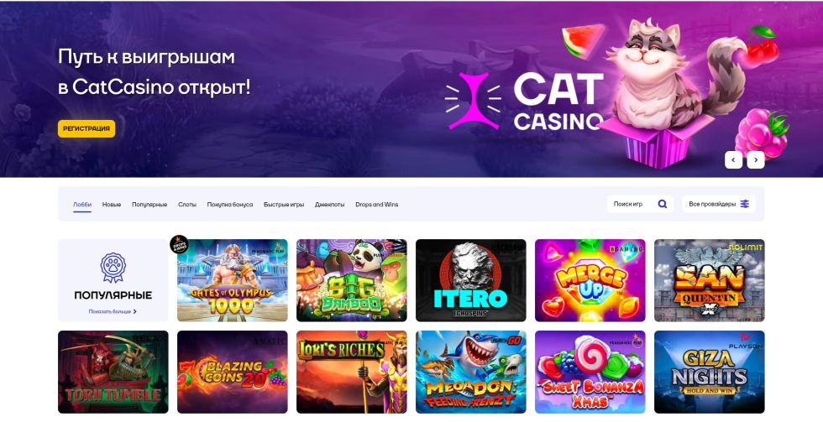Switch to the Новые tab

(x=111, y=205)
